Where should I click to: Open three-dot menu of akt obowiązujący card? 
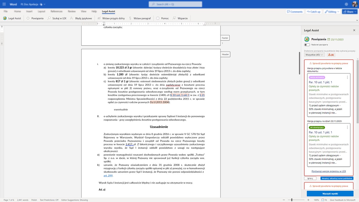pyautogui.click(x=347, y=127)
